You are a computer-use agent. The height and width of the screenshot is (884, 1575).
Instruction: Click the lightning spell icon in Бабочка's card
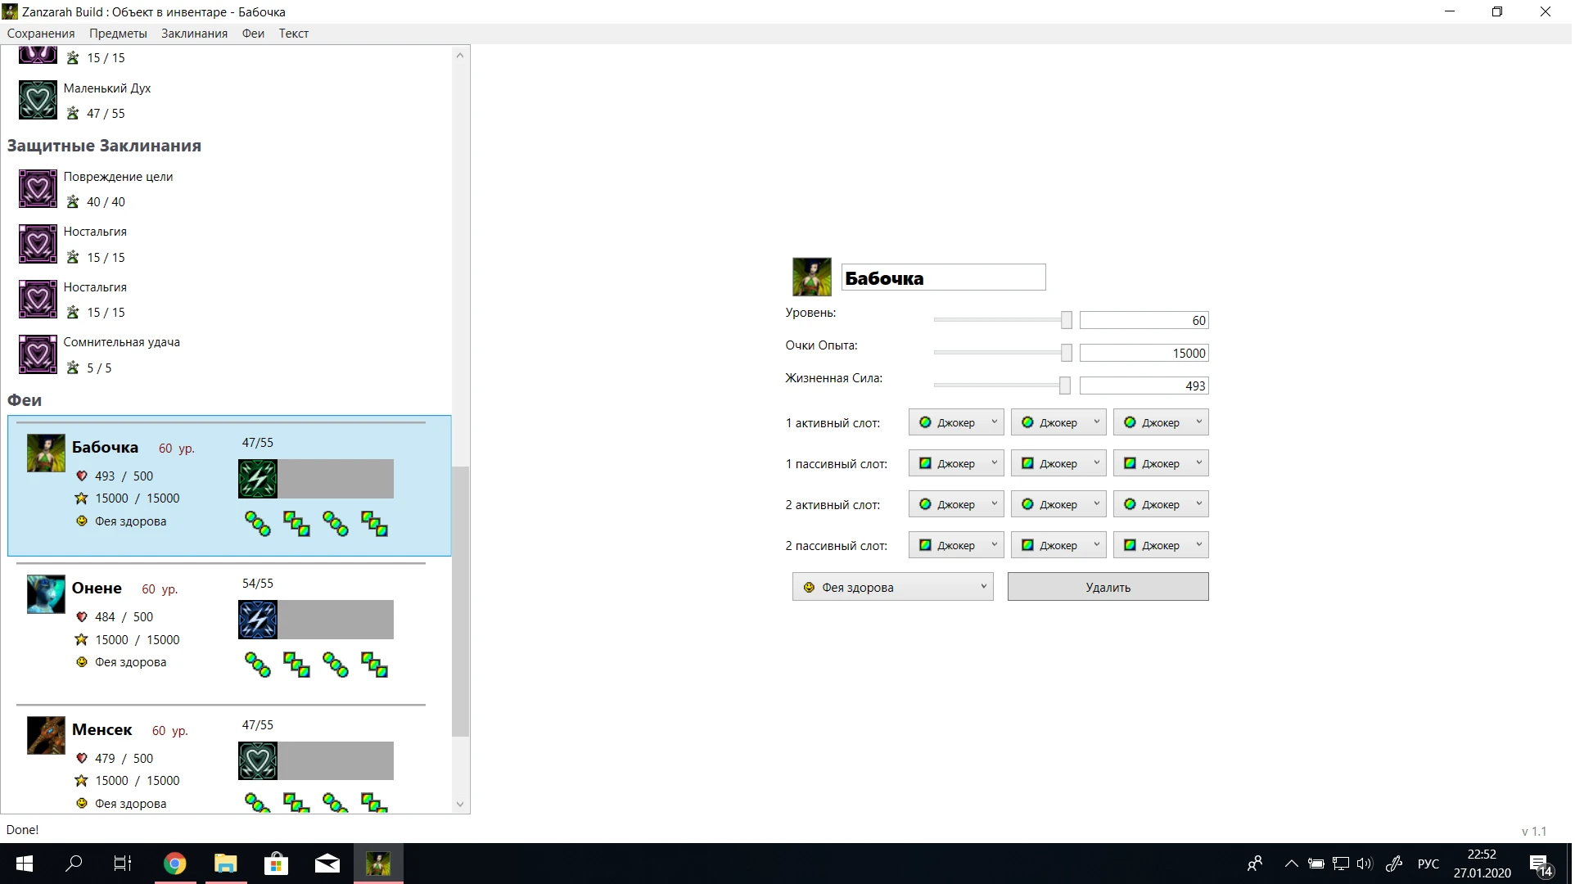pyautogui.click(x=258, y=479)
